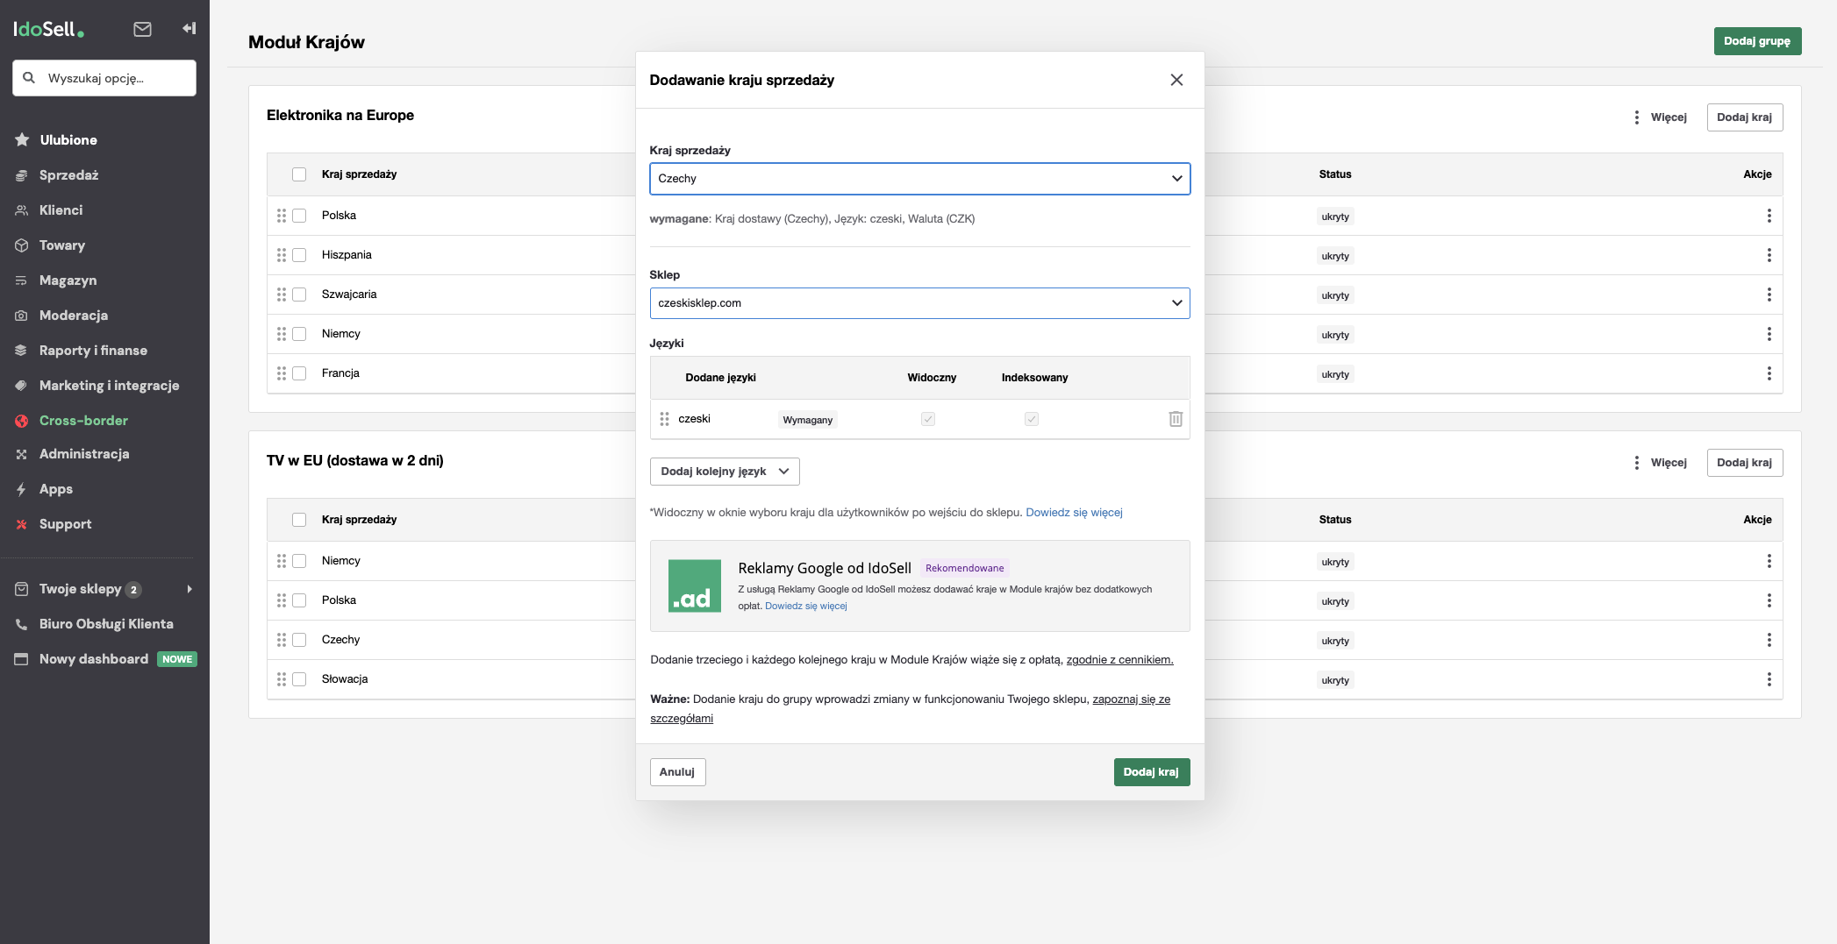Viewport: 1837px width, 944px height.
Task: Click Dodaj kraj in Elektronika na Europe group
Action: (x=1744, y=117)
